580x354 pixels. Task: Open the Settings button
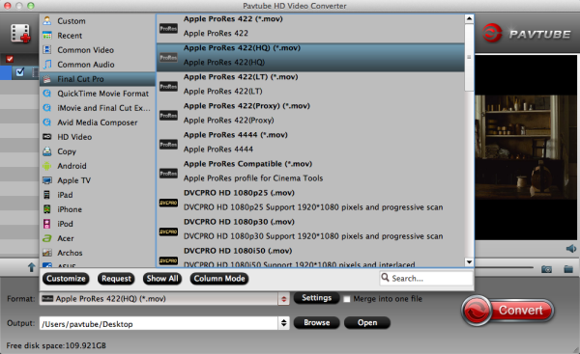pos(317,298)
